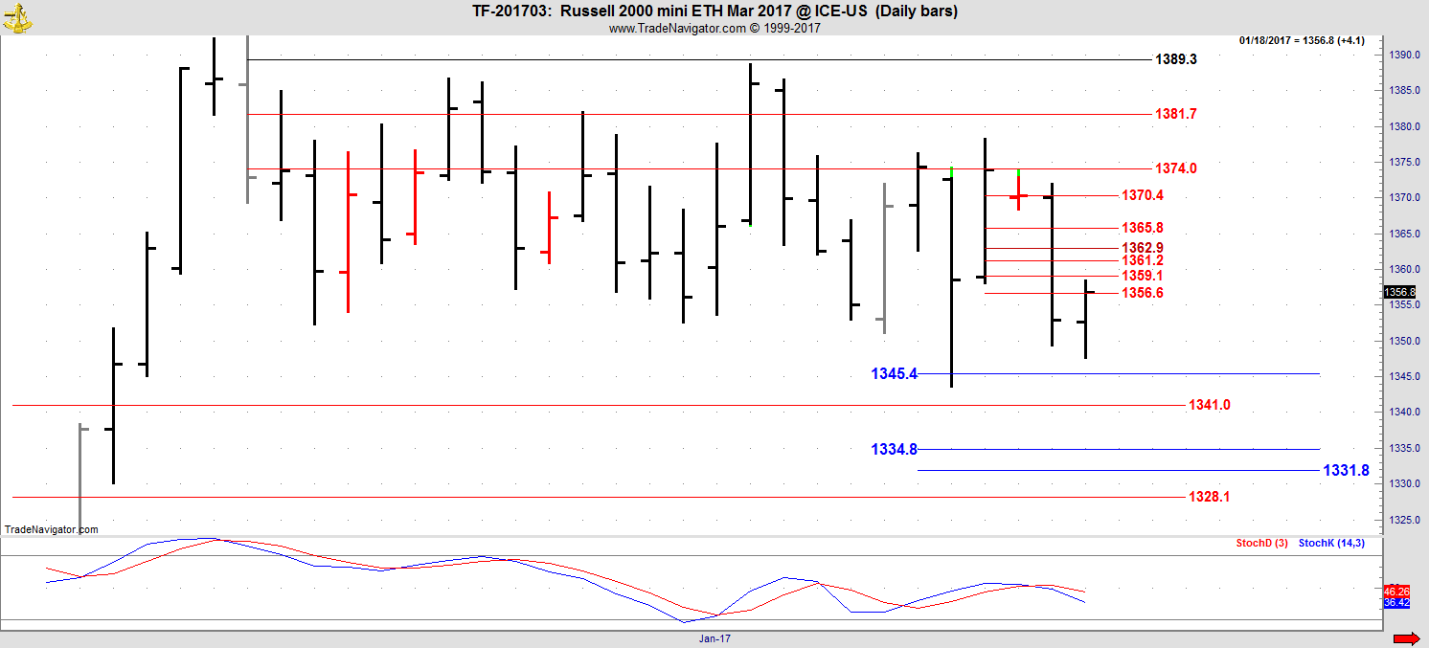Select the 1381.7 resistance line label
The image size is (1429, 648).
(1175, 114)
